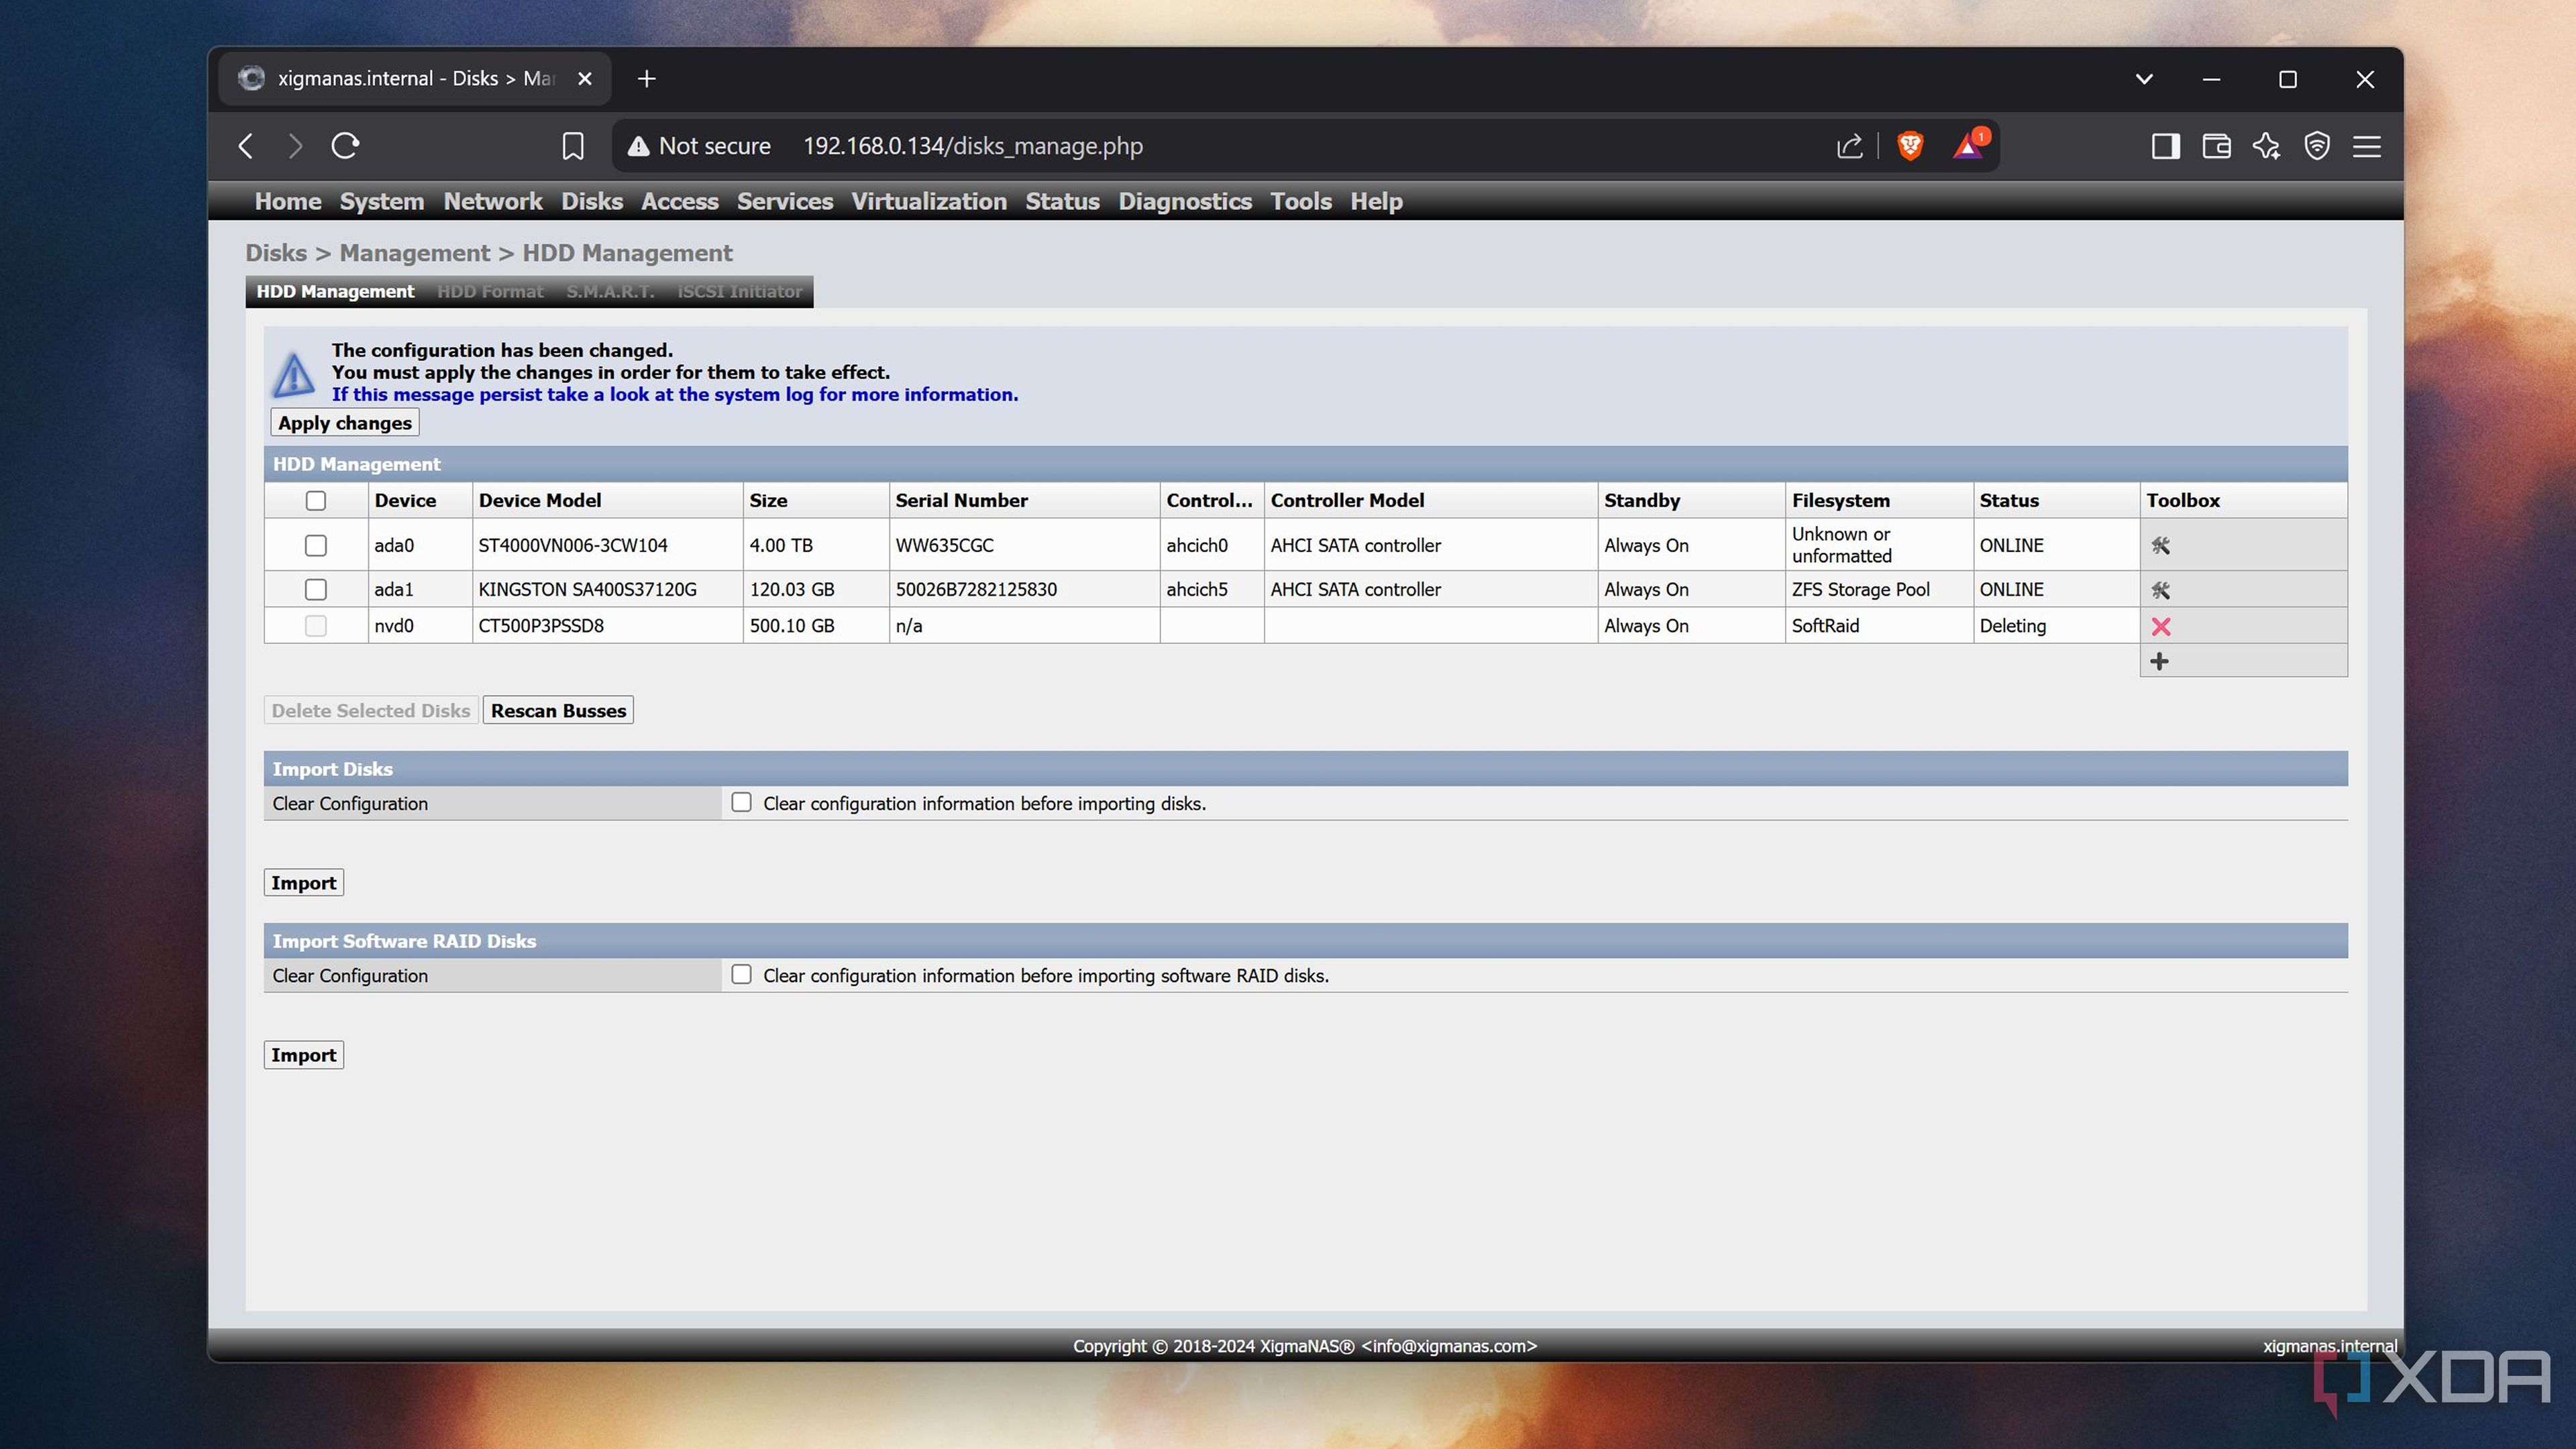Click Import under Import Disks
2576x1449 pixels.
[304, 883]
